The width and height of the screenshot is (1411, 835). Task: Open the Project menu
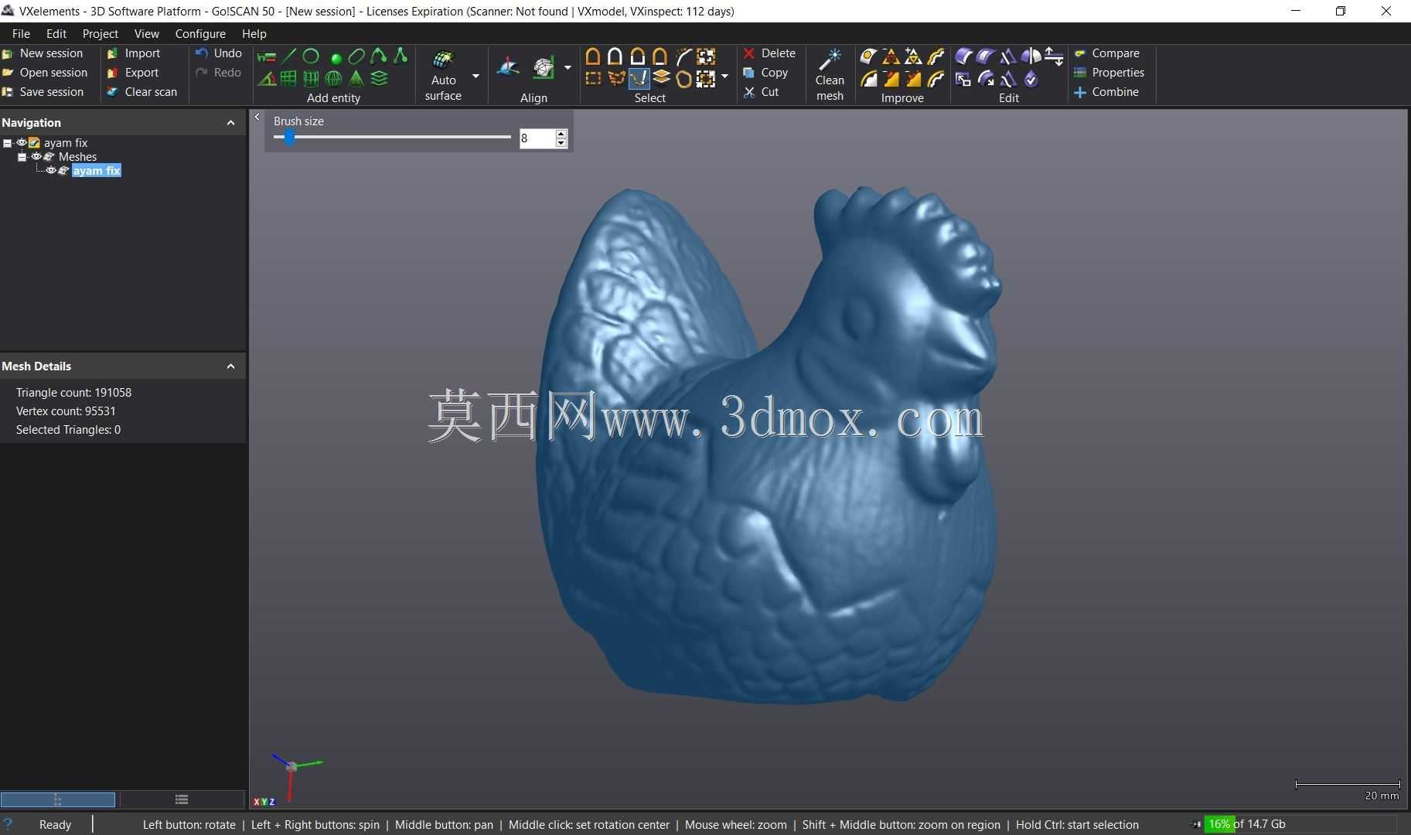pyautogui.click(x=101, y=33)
